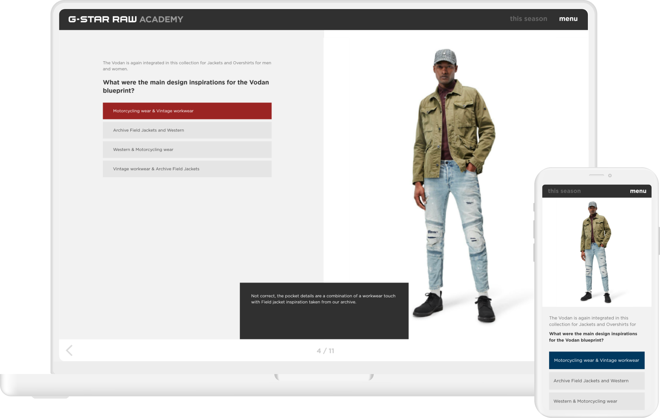The height and width of the screenshot is (418, 660).
Task: Open the phone's menu
Action: coord(638,191)
